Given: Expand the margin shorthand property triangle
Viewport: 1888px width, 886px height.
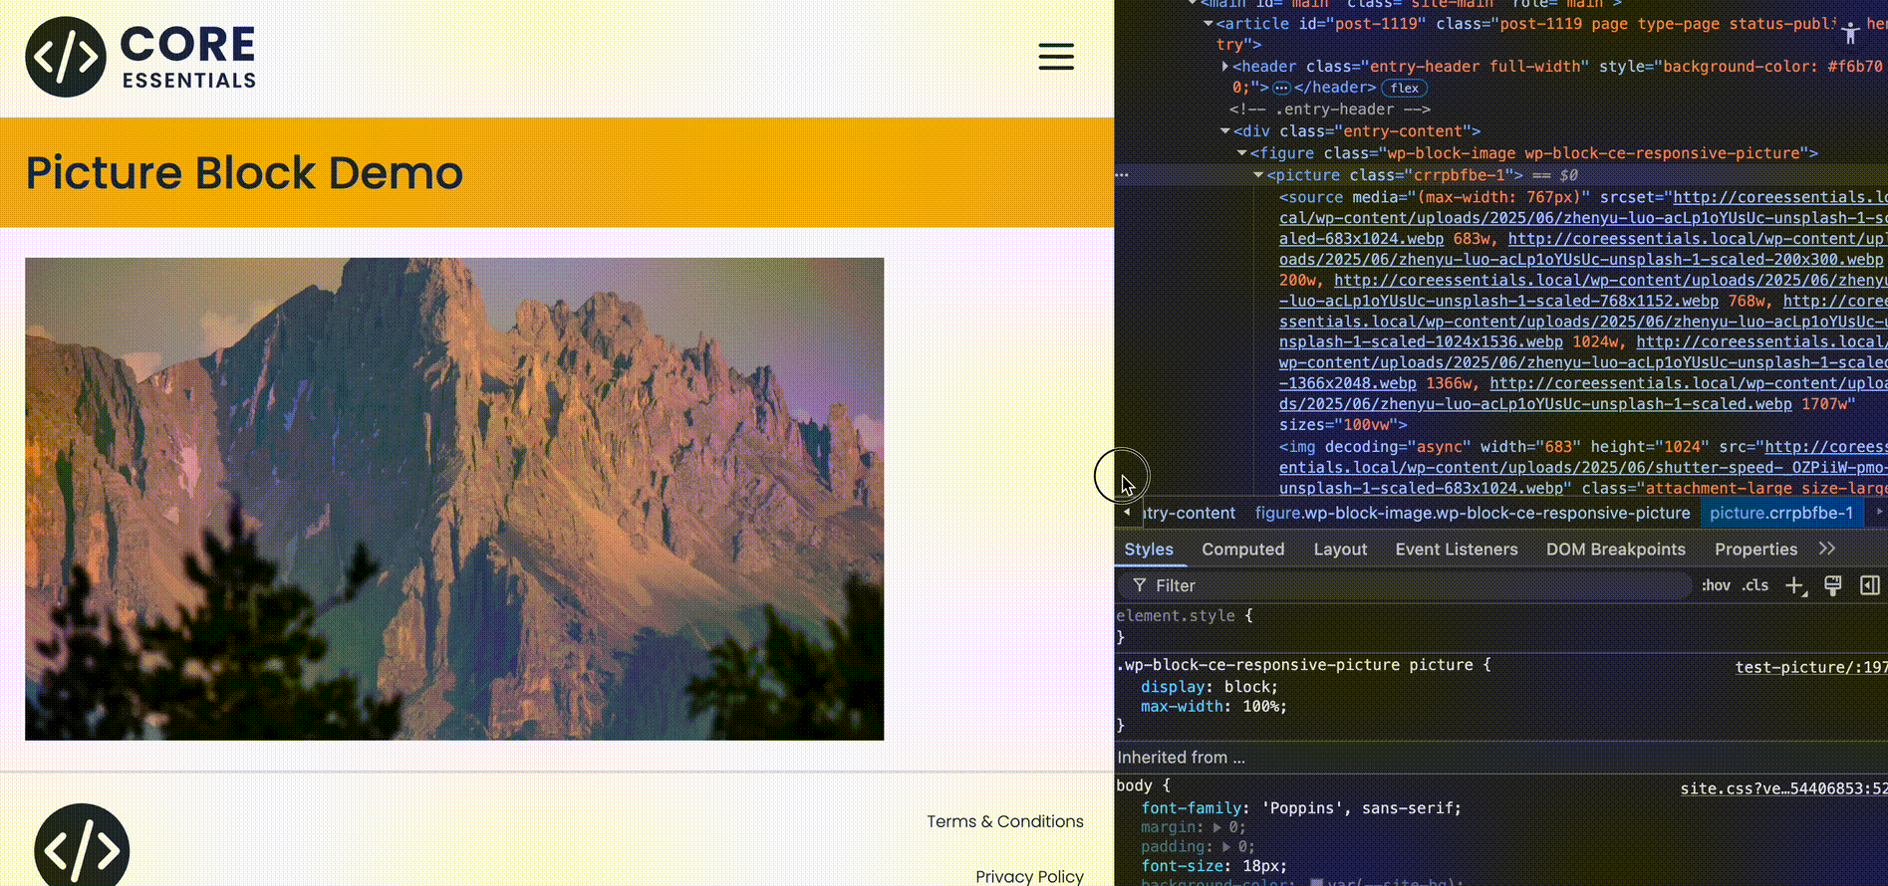Looking at the screenshot, I should [x=1217, y=827].
